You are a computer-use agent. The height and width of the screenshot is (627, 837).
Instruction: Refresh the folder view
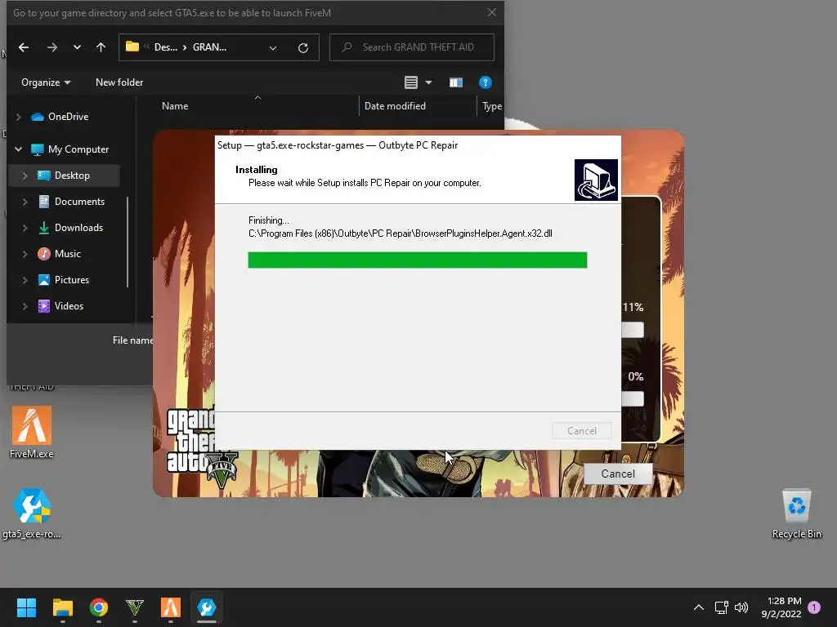point(303,48)
